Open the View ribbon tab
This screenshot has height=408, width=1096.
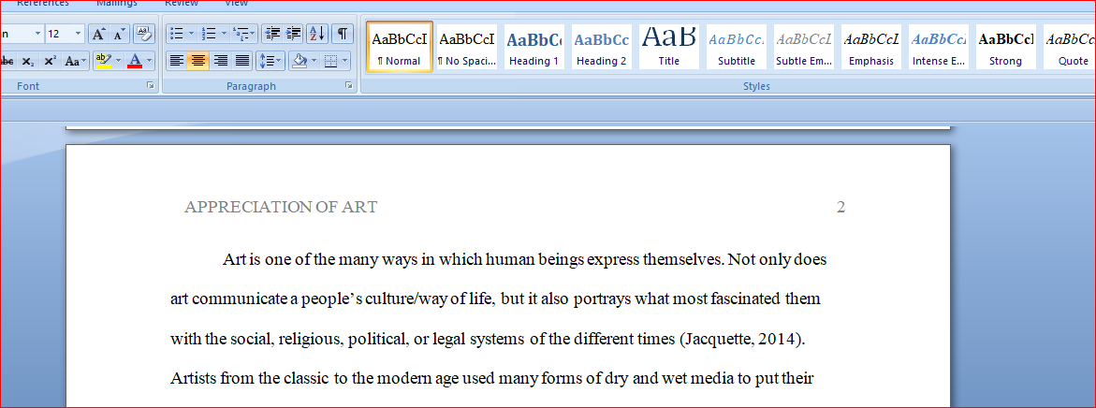point(236,4)
